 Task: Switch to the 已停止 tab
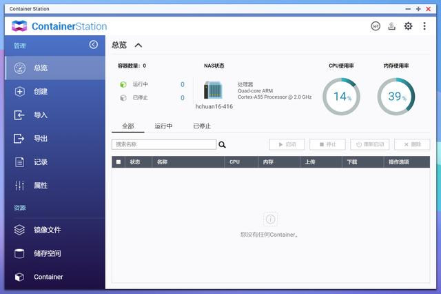point(202,126)
